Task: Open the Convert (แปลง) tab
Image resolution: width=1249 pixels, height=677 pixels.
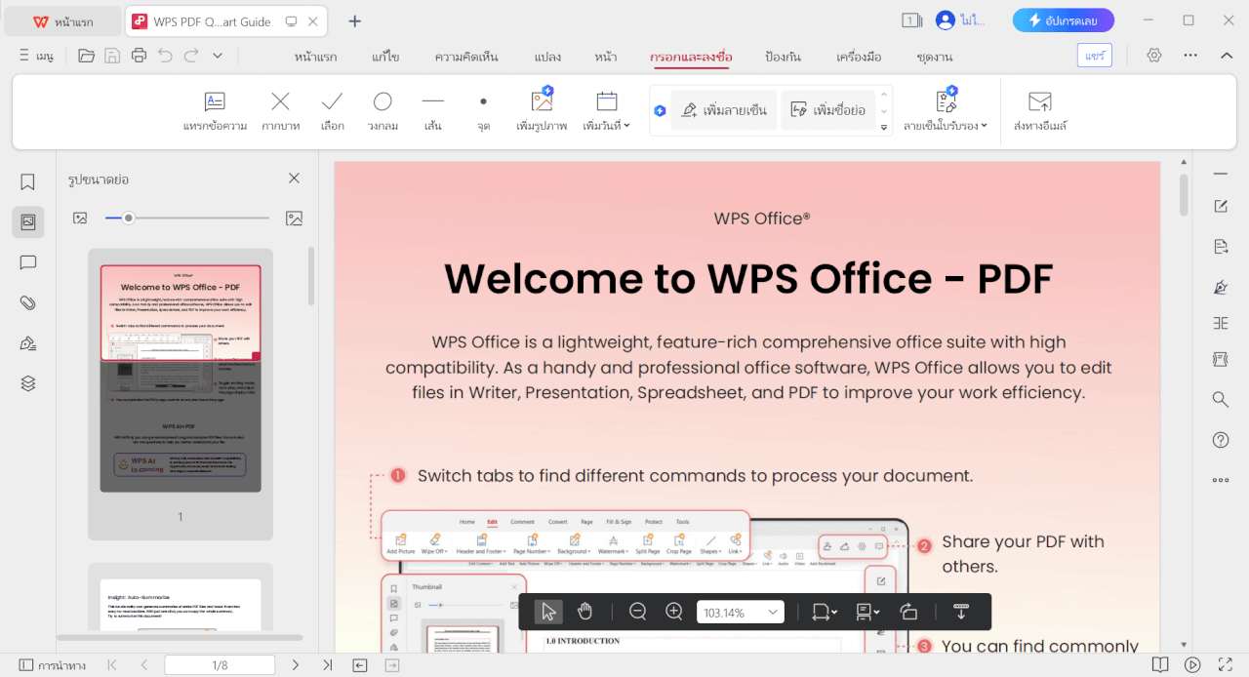Action: point(547,57)
